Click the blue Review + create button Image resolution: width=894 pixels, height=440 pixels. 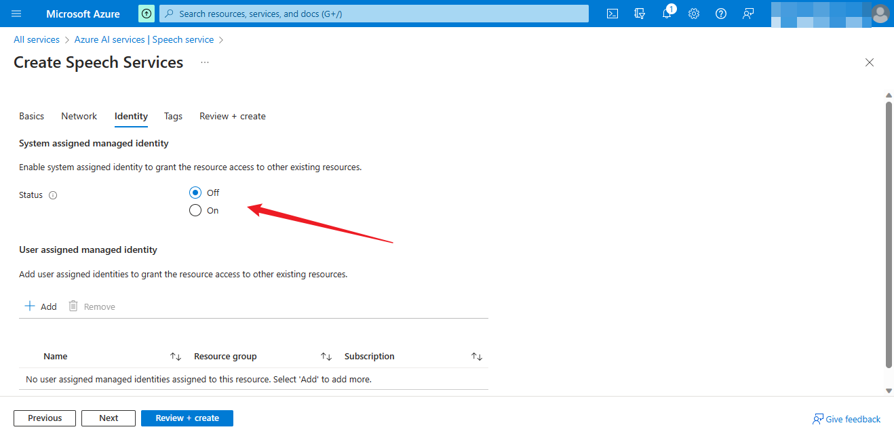point(187,418)
